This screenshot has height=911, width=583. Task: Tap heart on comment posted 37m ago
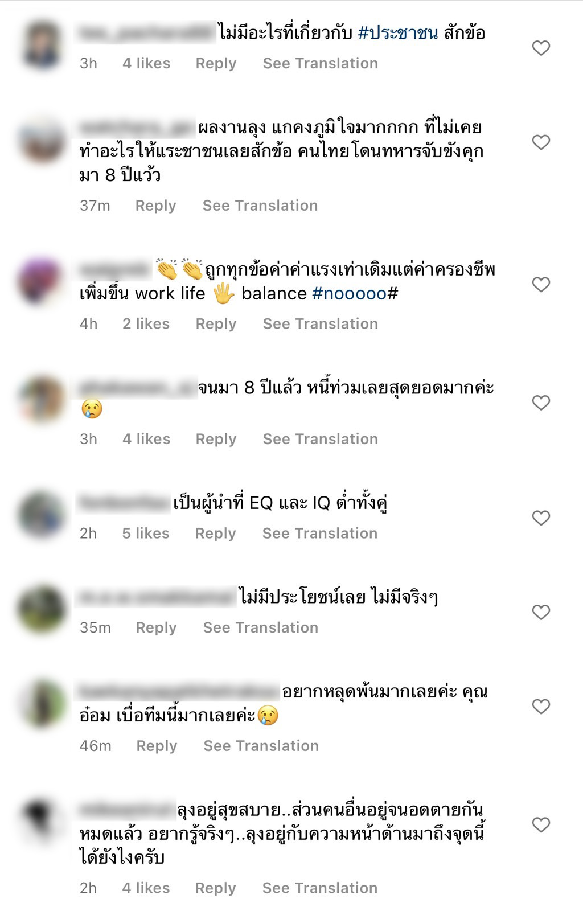point(541,142)
